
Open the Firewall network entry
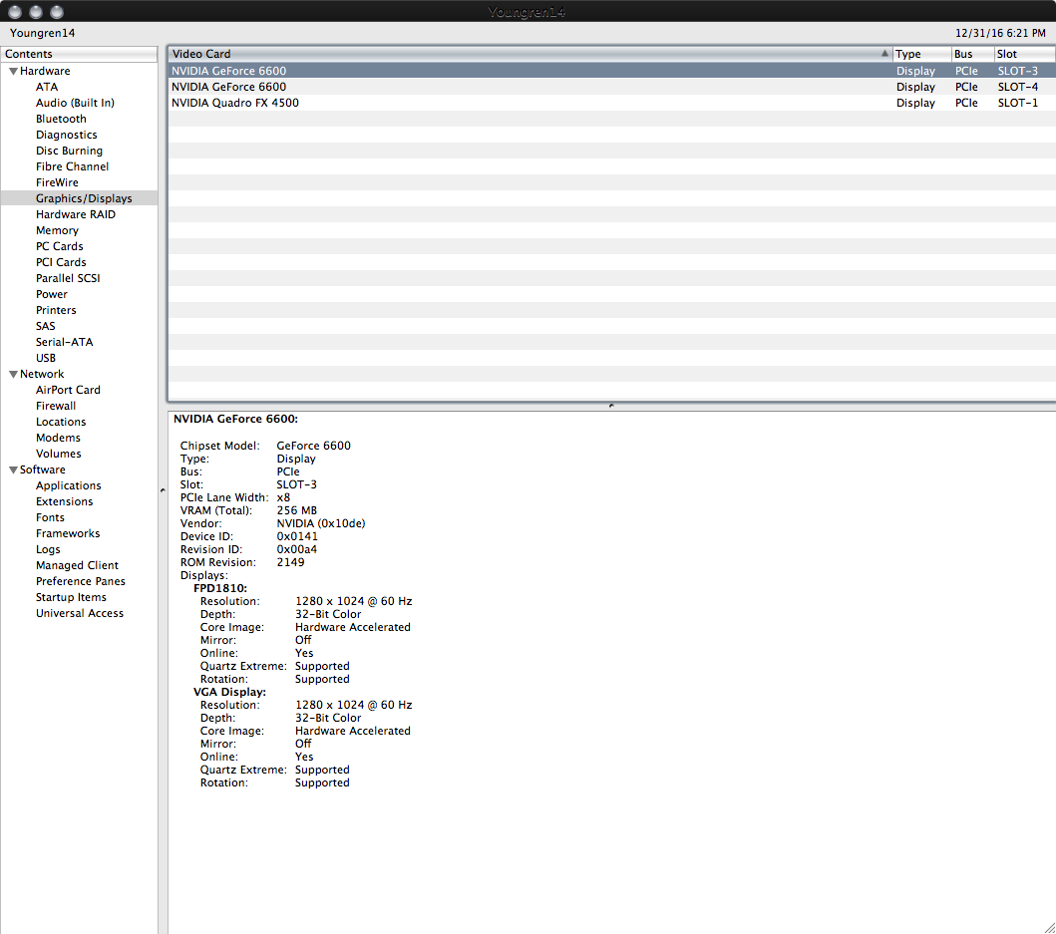55,406
